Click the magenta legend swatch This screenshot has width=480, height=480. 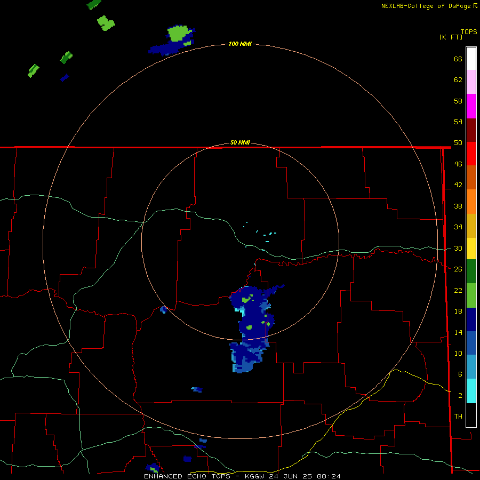pos(471,106)
